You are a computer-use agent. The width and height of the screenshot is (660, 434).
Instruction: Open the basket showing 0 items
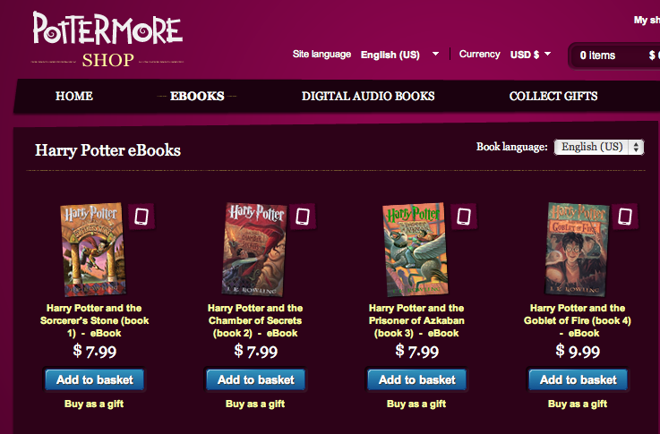pos(614,55)
